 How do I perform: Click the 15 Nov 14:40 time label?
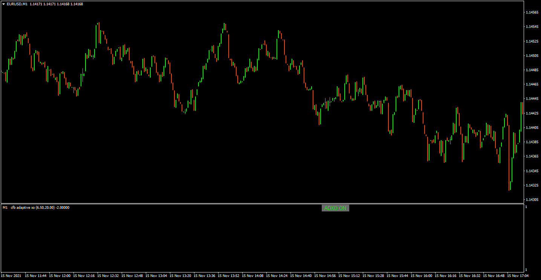click(x=301, y=276)
